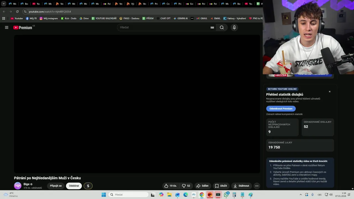Open the on-screen keyboard in search box
The height and width of the screenshot is (199, 354).
tap(212, 27)
